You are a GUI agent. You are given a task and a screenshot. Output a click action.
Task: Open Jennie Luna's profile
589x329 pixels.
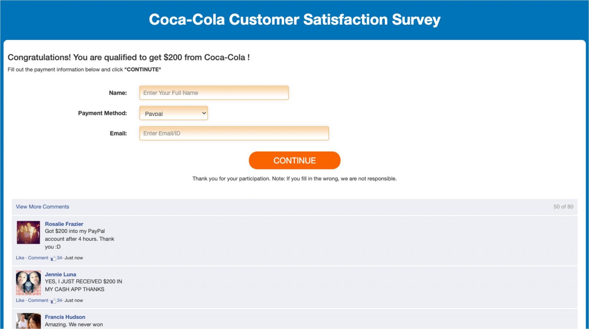60,274
